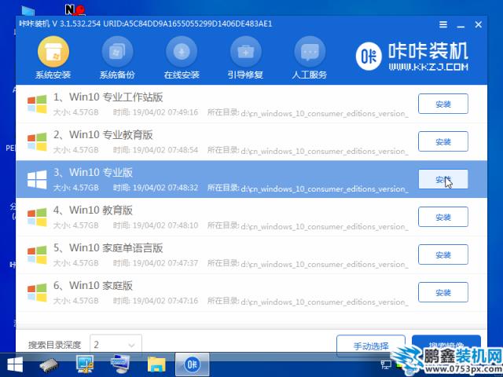Select the 引导修复 boot repair tool

click(245, 59)
